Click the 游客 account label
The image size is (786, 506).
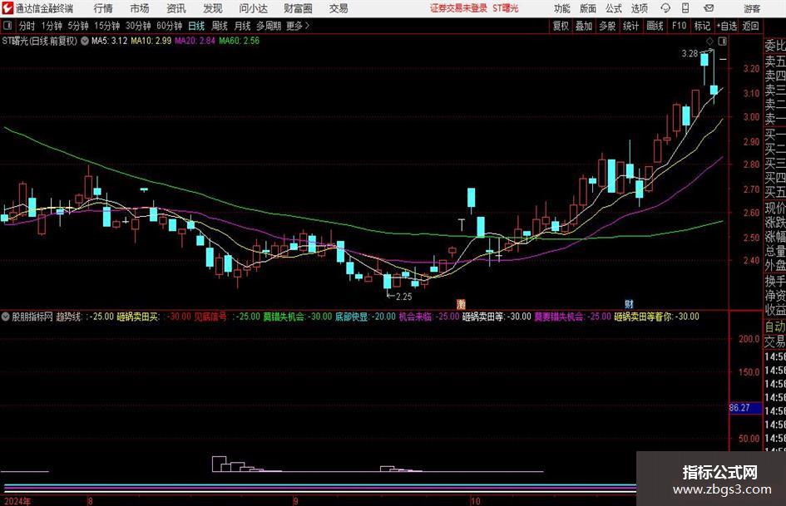752,8
